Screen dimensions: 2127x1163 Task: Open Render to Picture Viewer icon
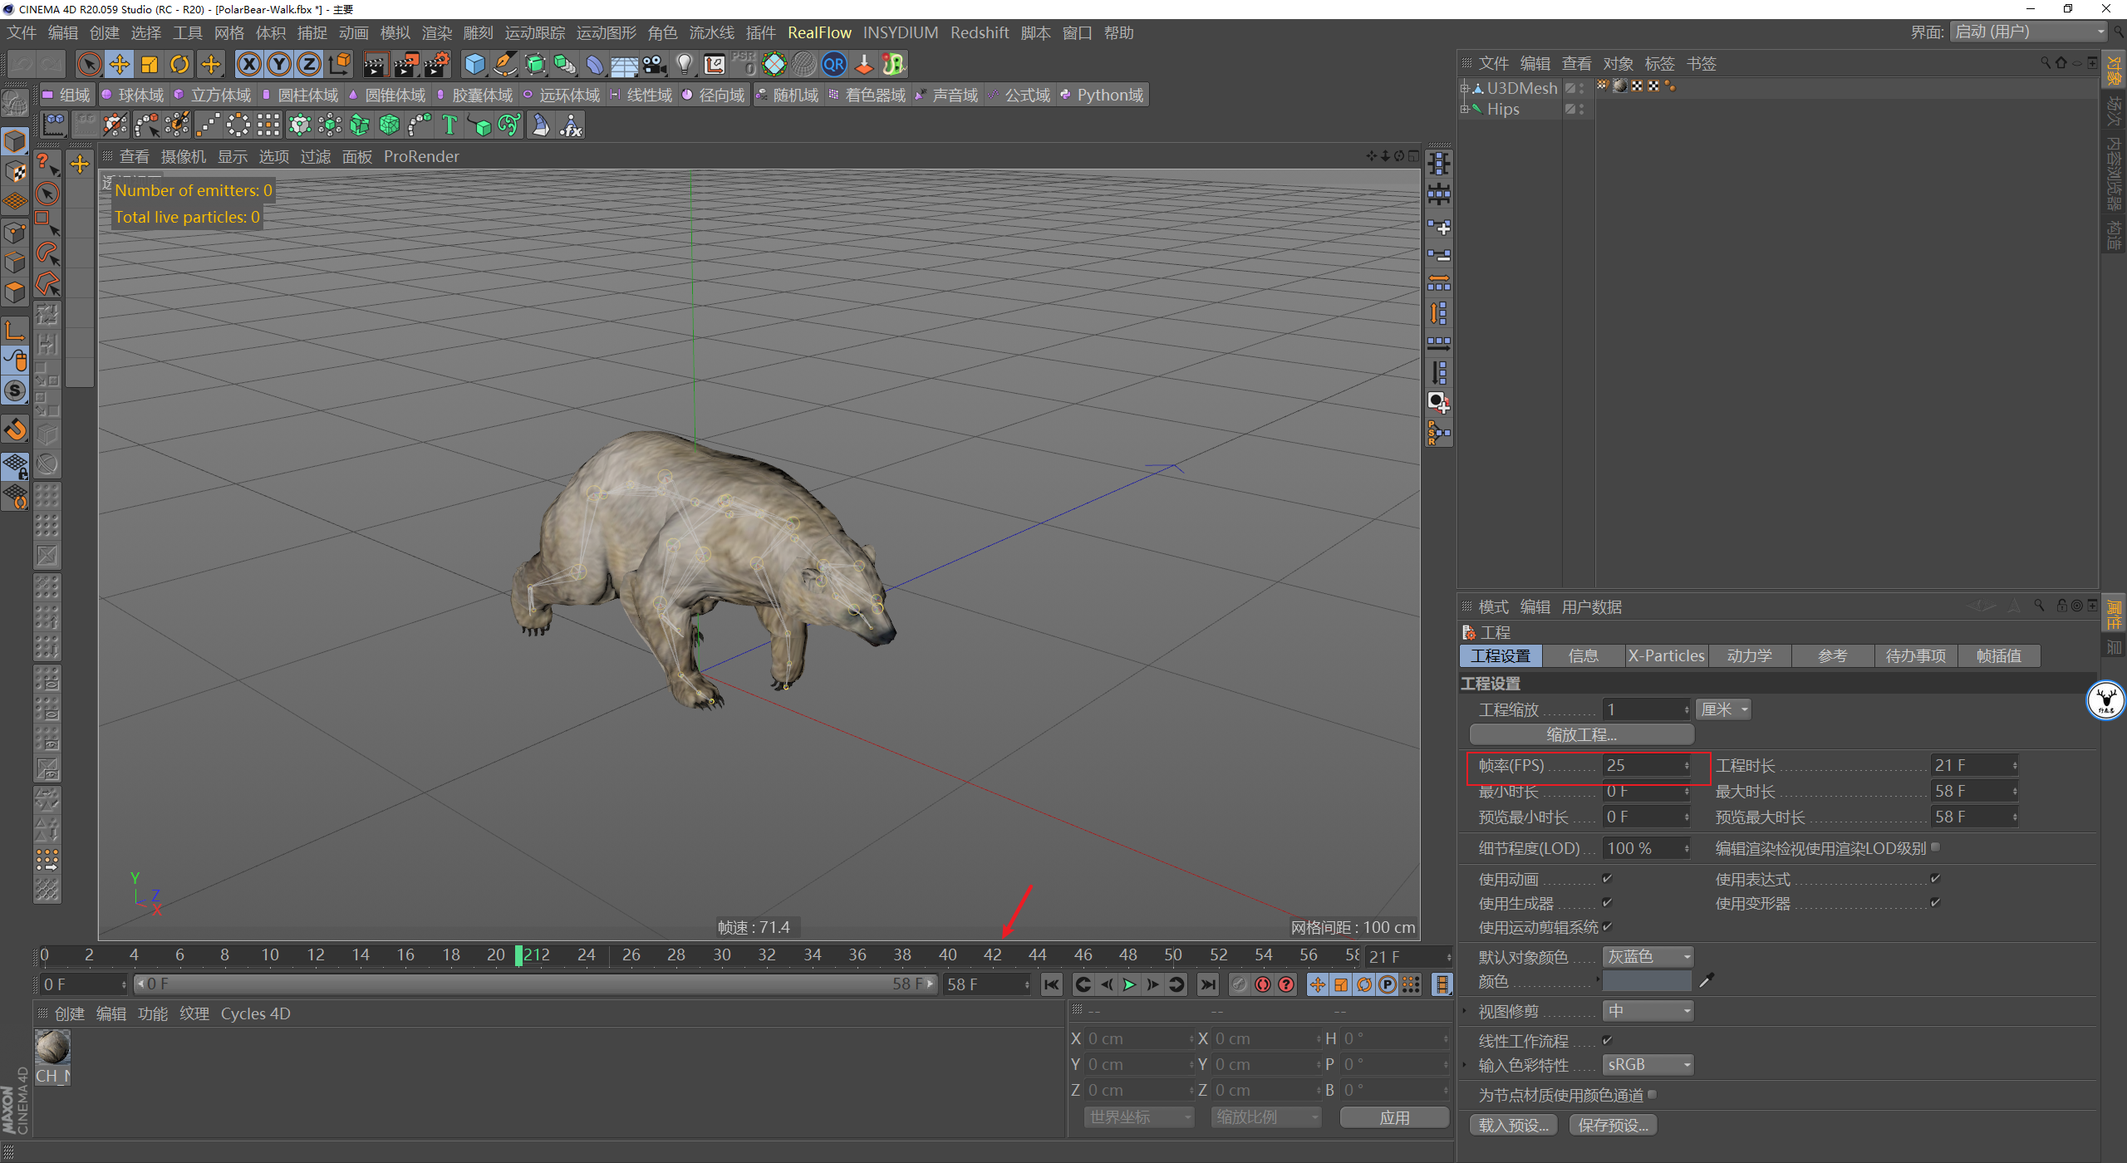(x=405, y=64)
